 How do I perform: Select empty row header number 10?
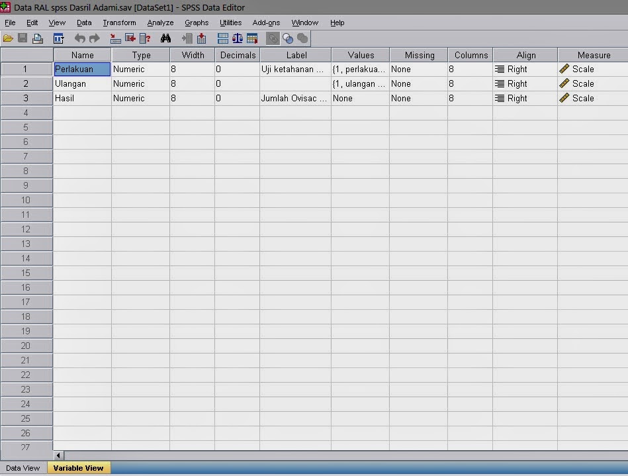tap(26, 200)
